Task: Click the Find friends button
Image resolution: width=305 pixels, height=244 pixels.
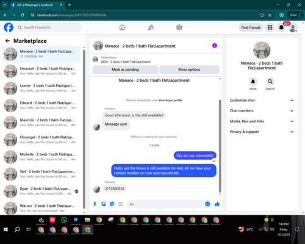Action: coord(251,27)
